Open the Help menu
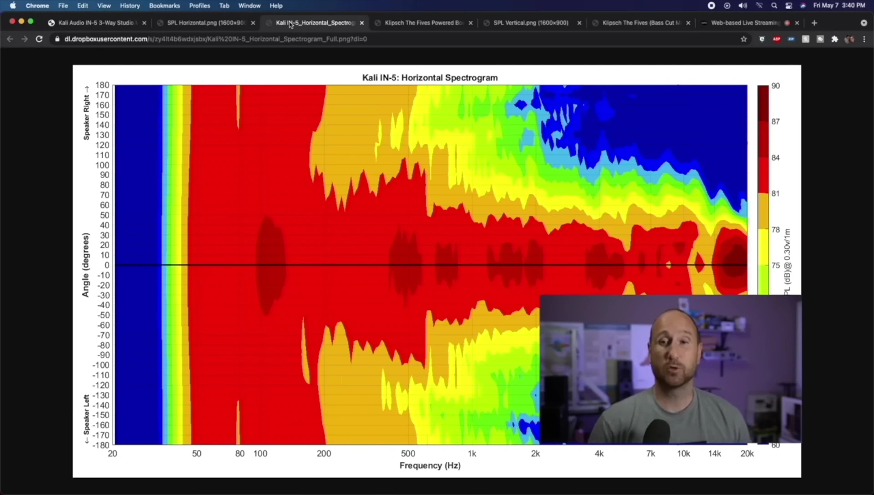The image size is (874, 495). click(x=276, y=5)
